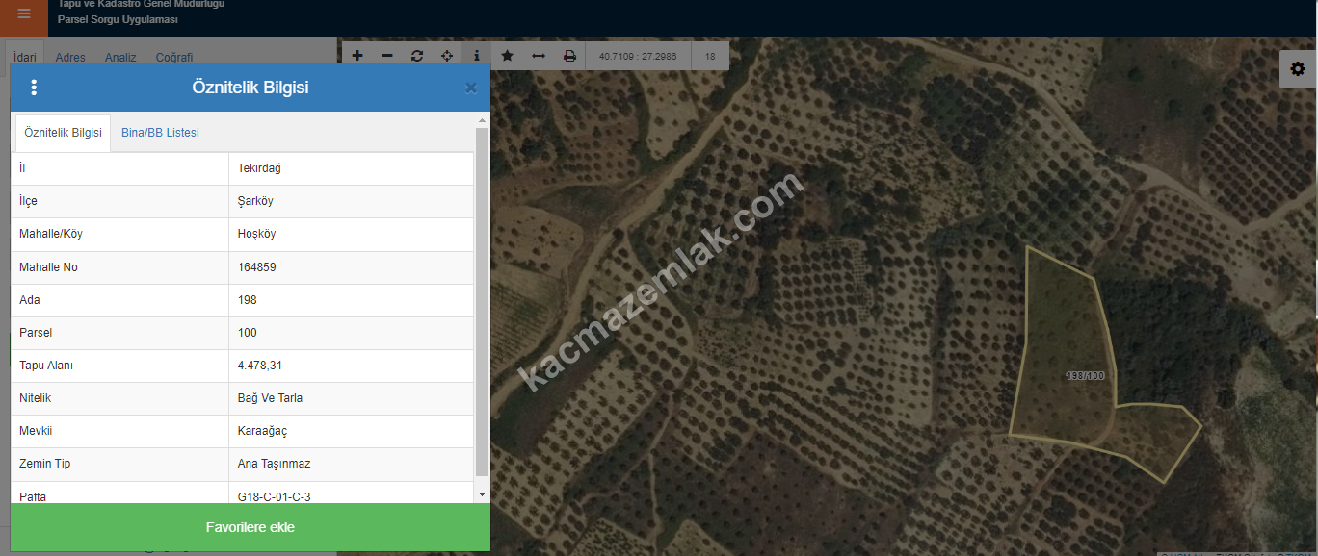Close the Öznitelik Bilgisi dialog
1318x556 pixels.
click(x=471, y=88)
